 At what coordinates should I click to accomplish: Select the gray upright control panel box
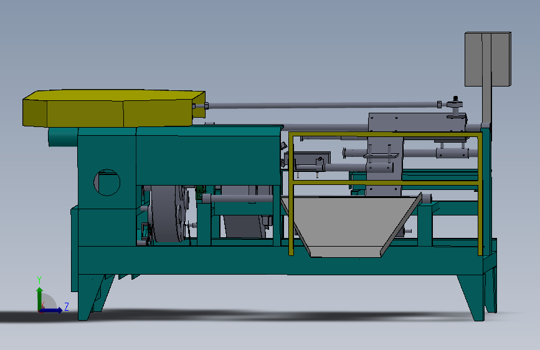pyautogui.click(x=488, y=59)
